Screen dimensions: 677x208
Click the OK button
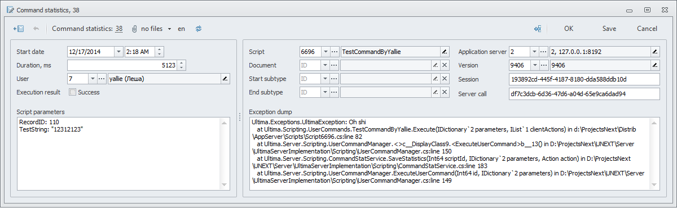coord(569,28)
